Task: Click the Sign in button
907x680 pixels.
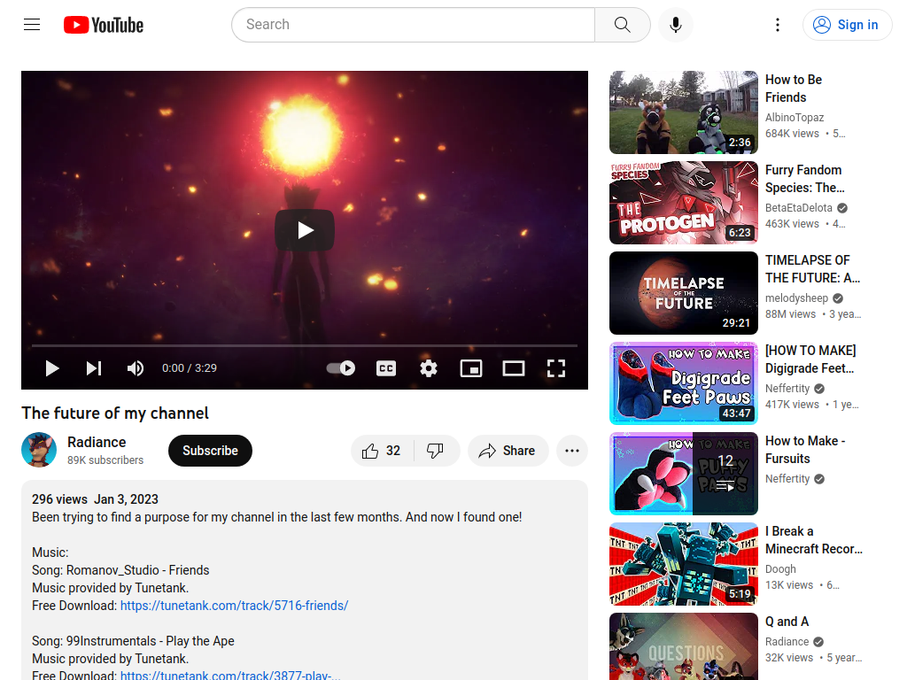Action: [847, 25]
